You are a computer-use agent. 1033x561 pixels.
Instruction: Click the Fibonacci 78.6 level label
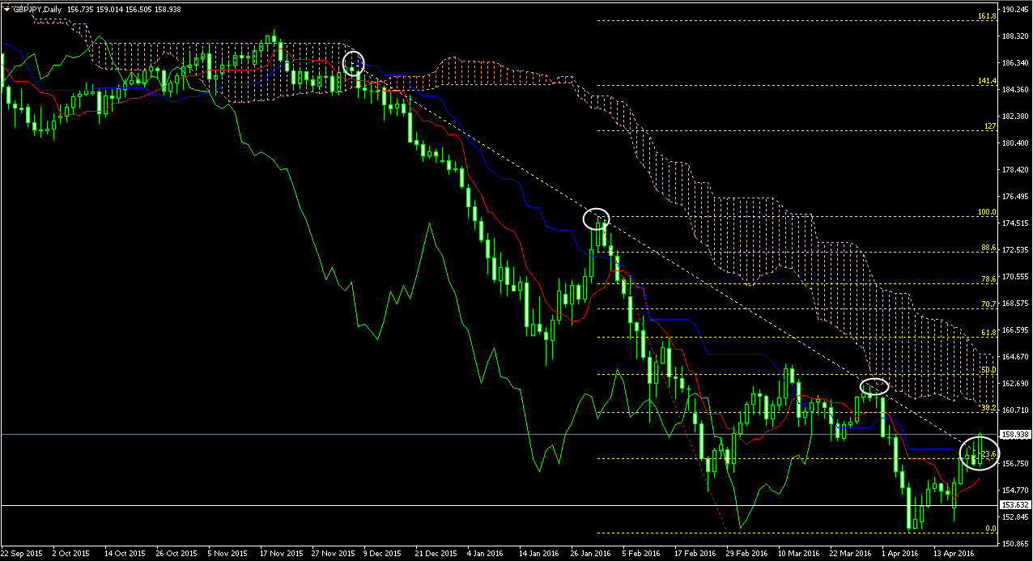tap(988, 279)
